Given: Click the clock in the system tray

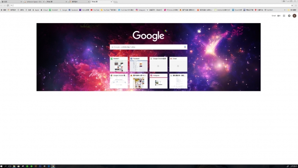Looking at the screenshot, I should coord(293,166).
